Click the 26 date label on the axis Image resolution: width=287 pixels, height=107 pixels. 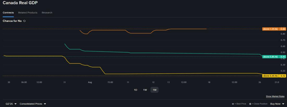click(260, 82)
